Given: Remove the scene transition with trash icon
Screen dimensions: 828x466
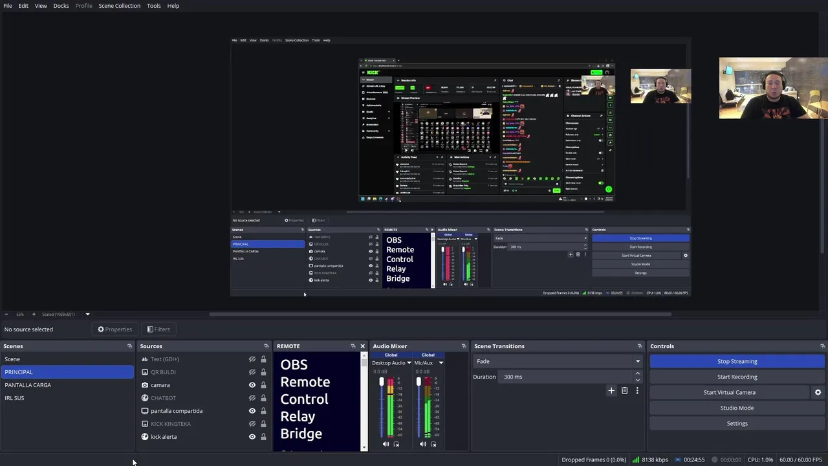Looking at the screenshot, I should click(624, 391).
